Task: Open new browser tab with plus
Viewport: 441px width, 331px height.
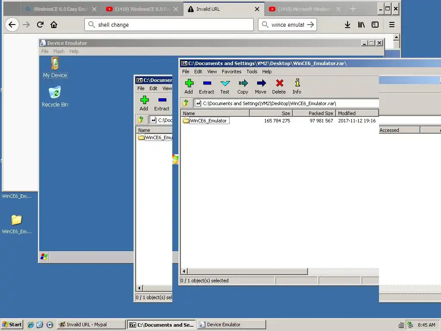Action: pyautogui.click(x=353, y=9)
